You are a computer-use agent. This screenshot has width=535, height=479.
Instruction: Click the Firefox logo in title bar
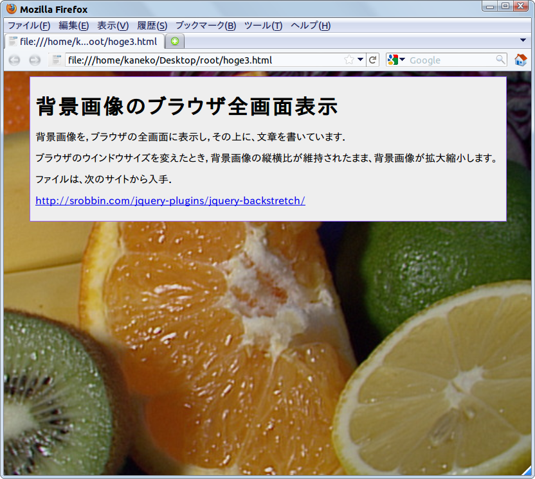(12, 9)
